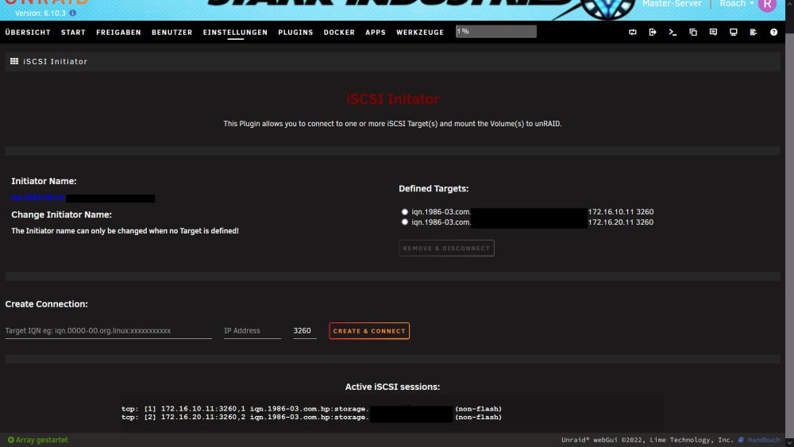Click the 'Change Initiator Name:' heading
This screenshot has height=447, width=794.
pyautogui.click(x=61, y=214)
